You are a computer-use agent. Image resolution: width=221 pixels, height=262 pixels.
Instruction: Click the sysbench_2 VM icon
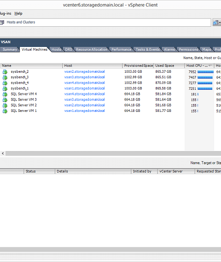5,72
